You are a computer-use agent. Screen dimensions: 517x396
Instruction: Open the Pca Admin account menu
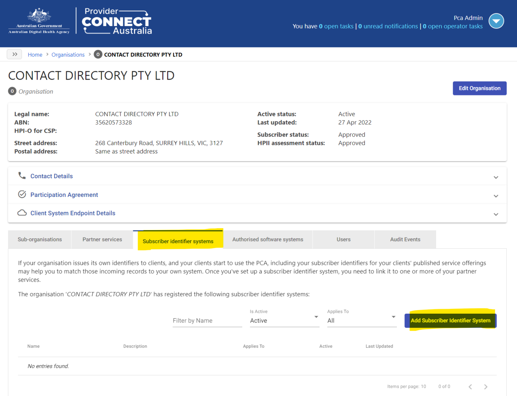496,21
